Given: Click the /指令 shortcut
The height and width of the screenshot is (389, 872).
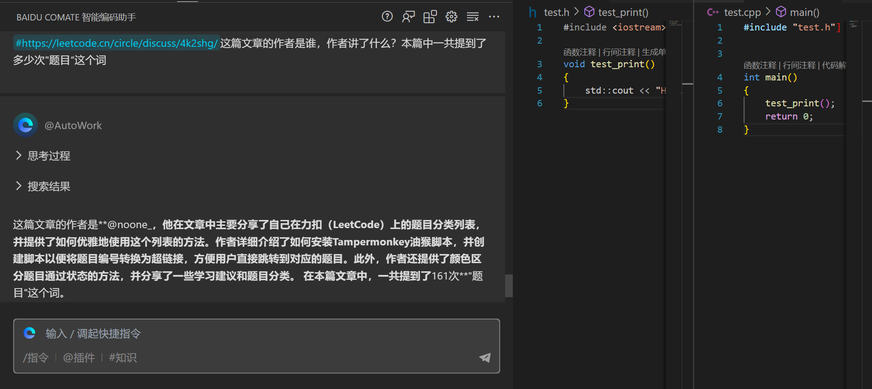Looking at the screenshot, I should pyautogui.click(x=35, y=358).
